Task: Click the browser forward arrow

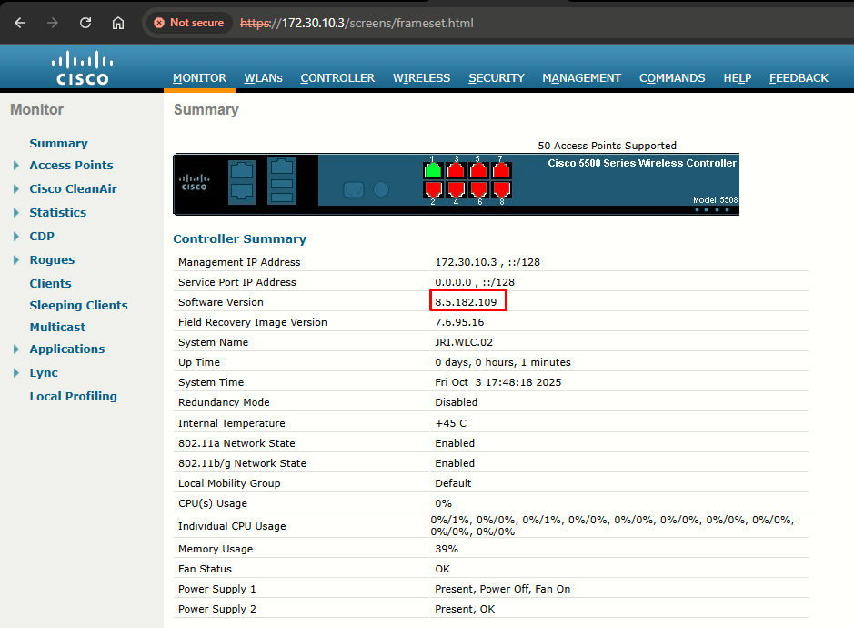Action: [52, 23]
